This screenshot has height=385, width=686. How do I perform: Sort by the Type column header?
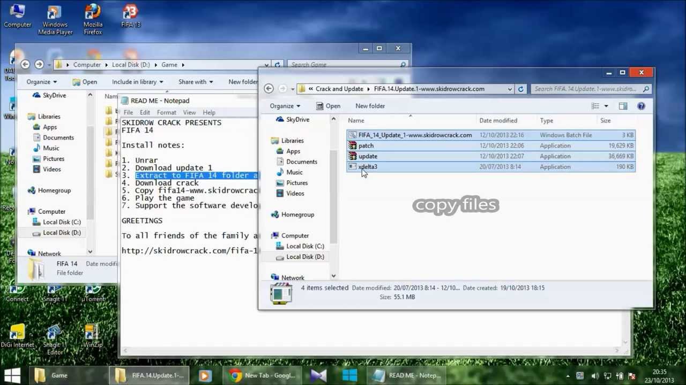pyautogui.click(x=546, y=121)
